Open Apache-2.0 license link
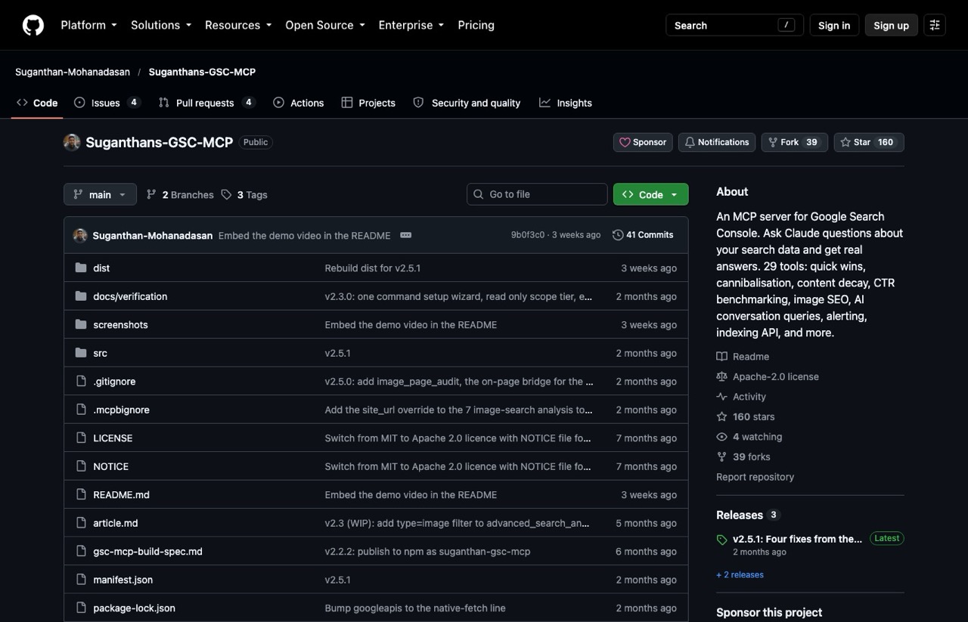Screen dimensions: 968x622 [x=768, y=376]
